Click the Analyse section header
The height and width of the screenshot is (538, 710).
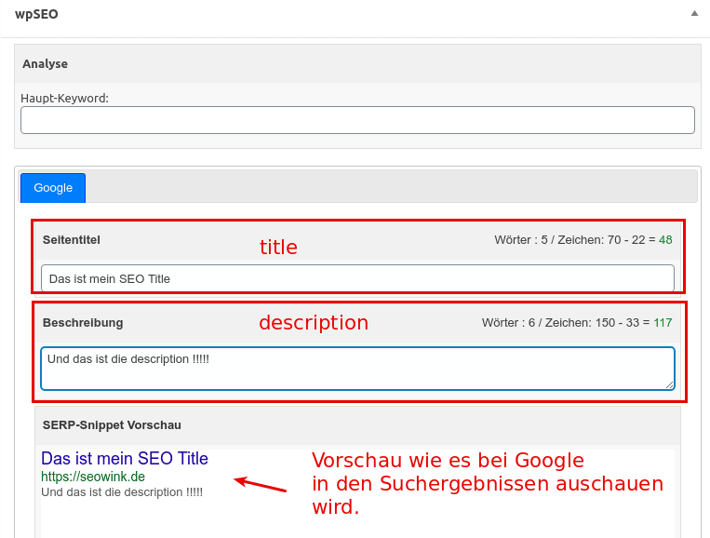coord(357,63)
